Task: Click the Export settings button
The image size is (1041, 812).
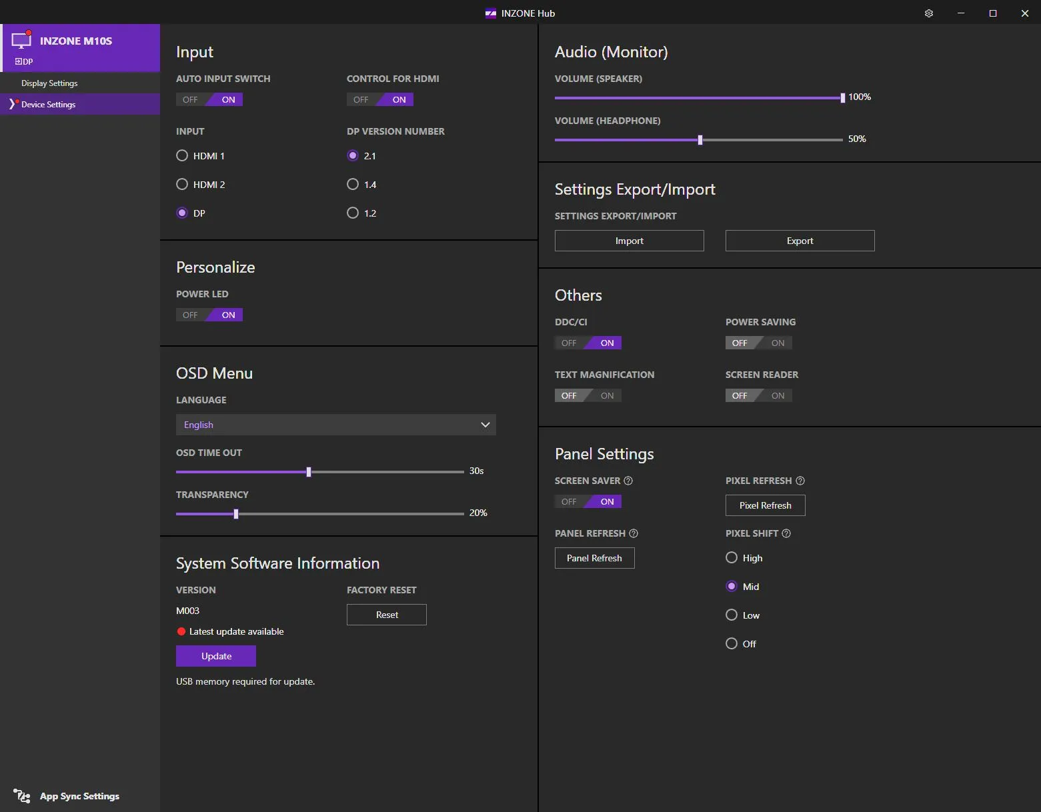Action: click(800, 241)
